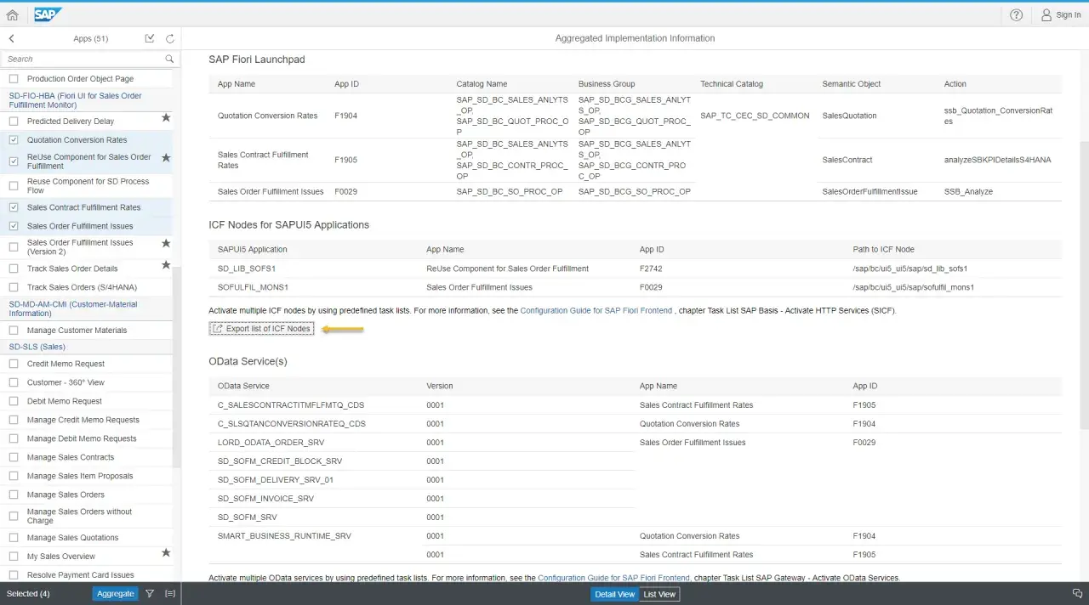Viewport: 1089px width, 605px height.
Task: Refresh the apps list
Action: tap(170, 38)
